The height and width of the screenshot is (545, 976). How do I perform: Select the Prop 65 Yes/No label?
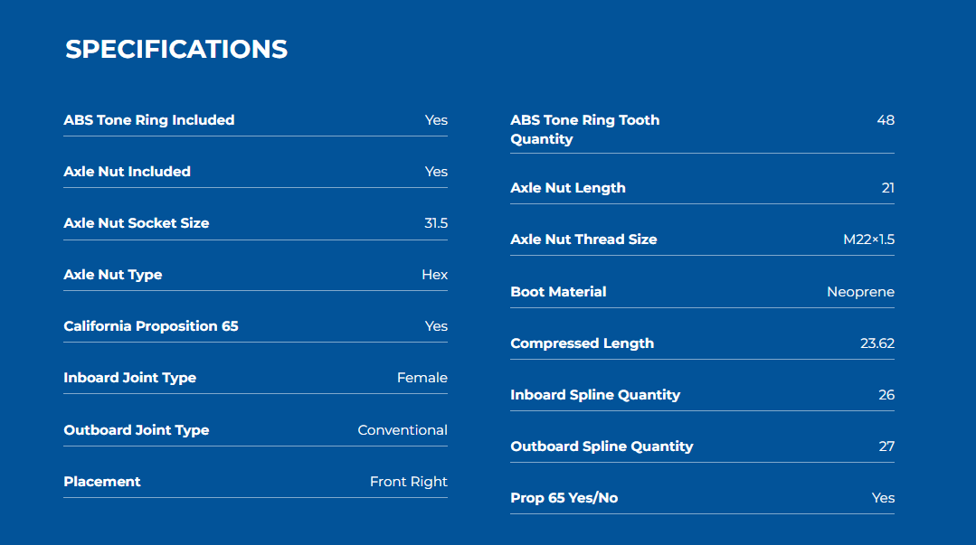(x=564, y=498)
